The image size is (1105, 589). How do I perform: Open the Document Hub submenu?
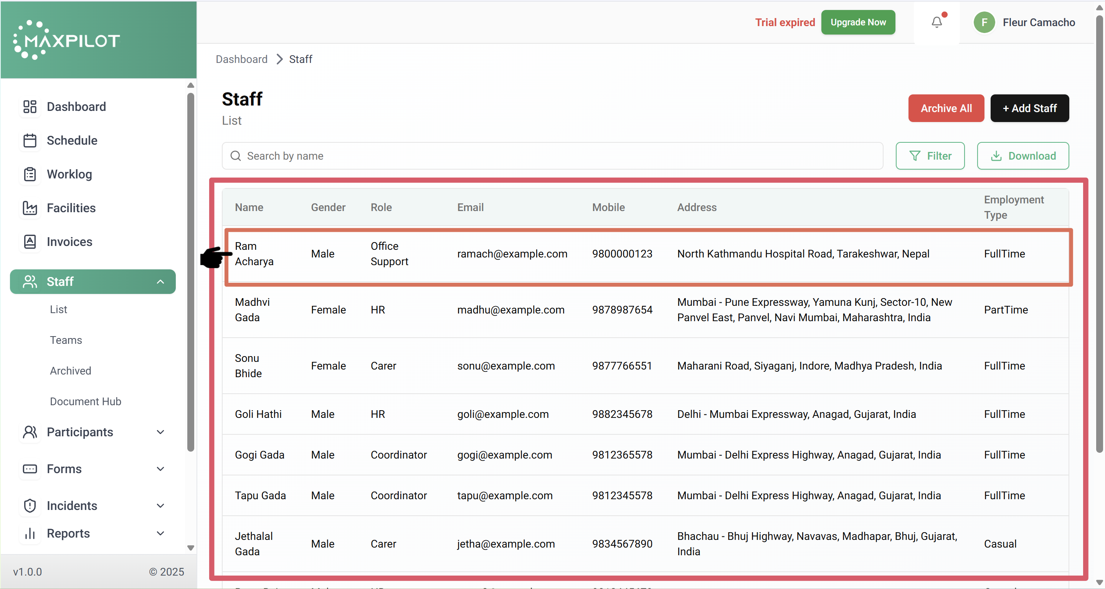click(85, 401)
